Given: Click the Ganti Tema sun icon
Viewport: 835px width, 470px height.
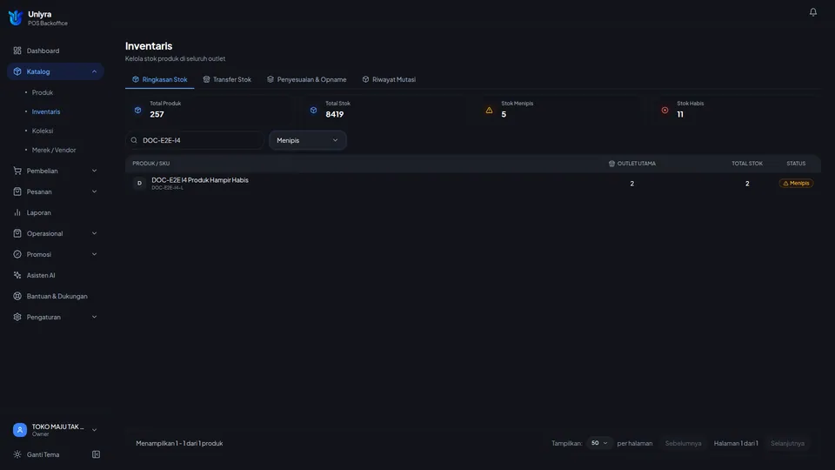Looking at the screenshot, I should coord(17,454).
